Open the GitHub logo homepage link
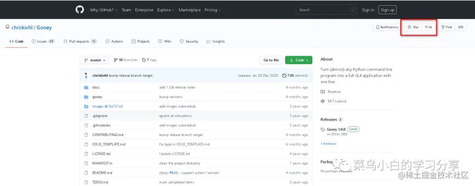The width and height of the screenshot is (475, 186). (79, 10)
